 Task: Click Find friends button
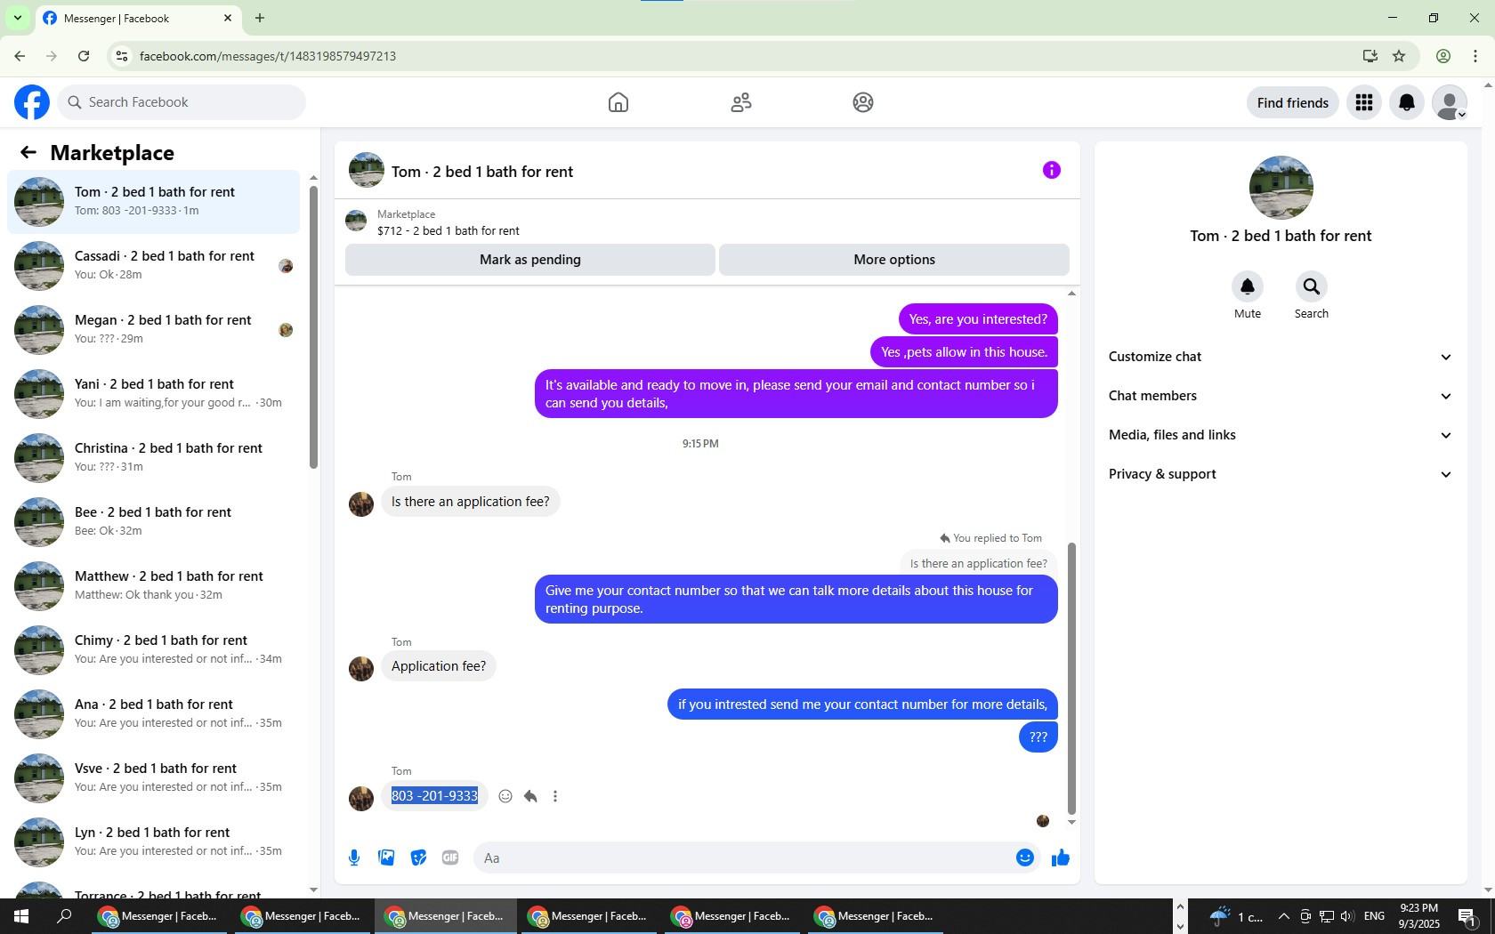[1293, 102]
